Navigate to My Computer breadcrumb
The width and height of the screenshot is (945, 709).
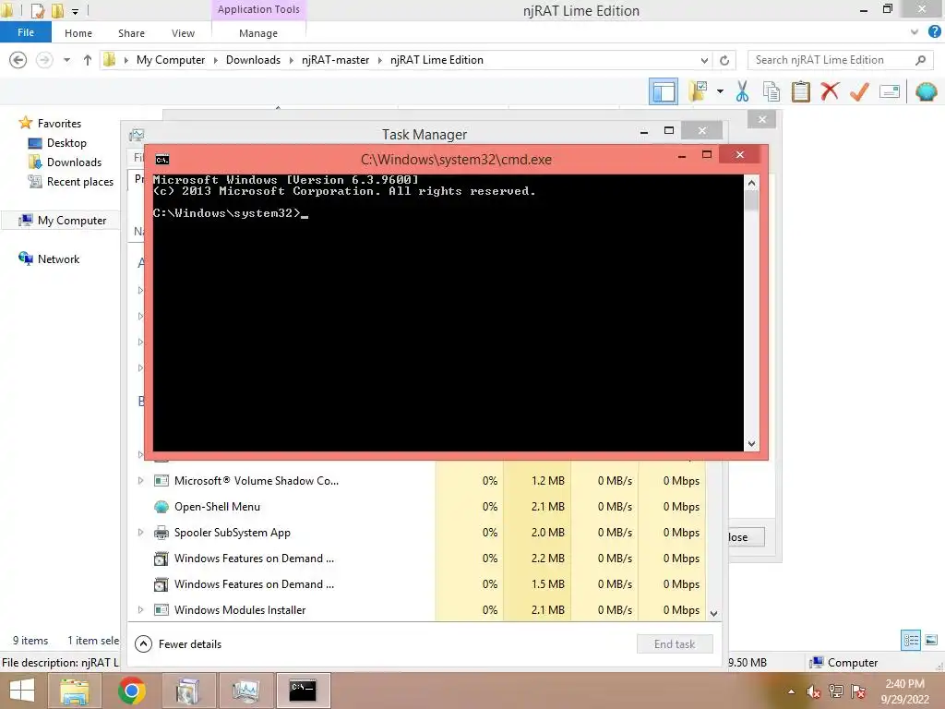pyautogui.click(x=171, y=60)
